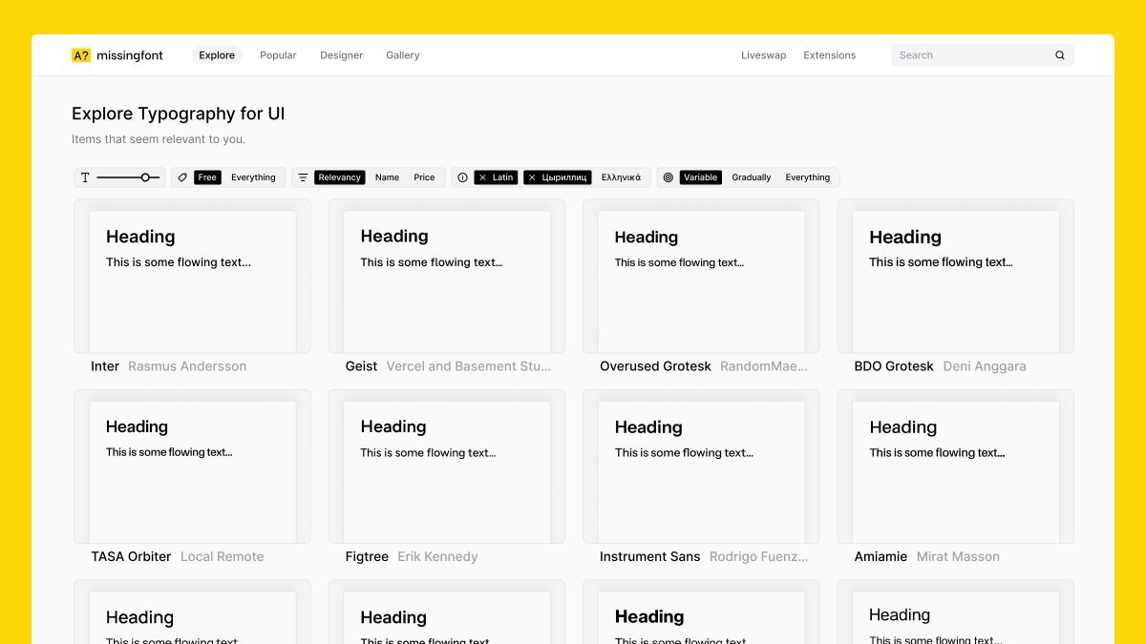Sort fonts by Name

pyautogui.click(x=387, y=177)
